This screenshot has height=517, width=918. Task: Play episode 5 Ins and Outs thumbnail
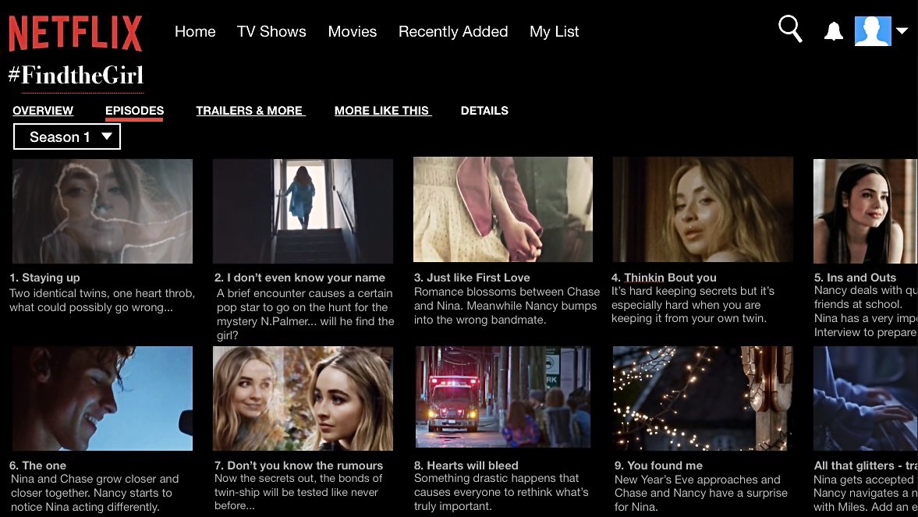865,211
